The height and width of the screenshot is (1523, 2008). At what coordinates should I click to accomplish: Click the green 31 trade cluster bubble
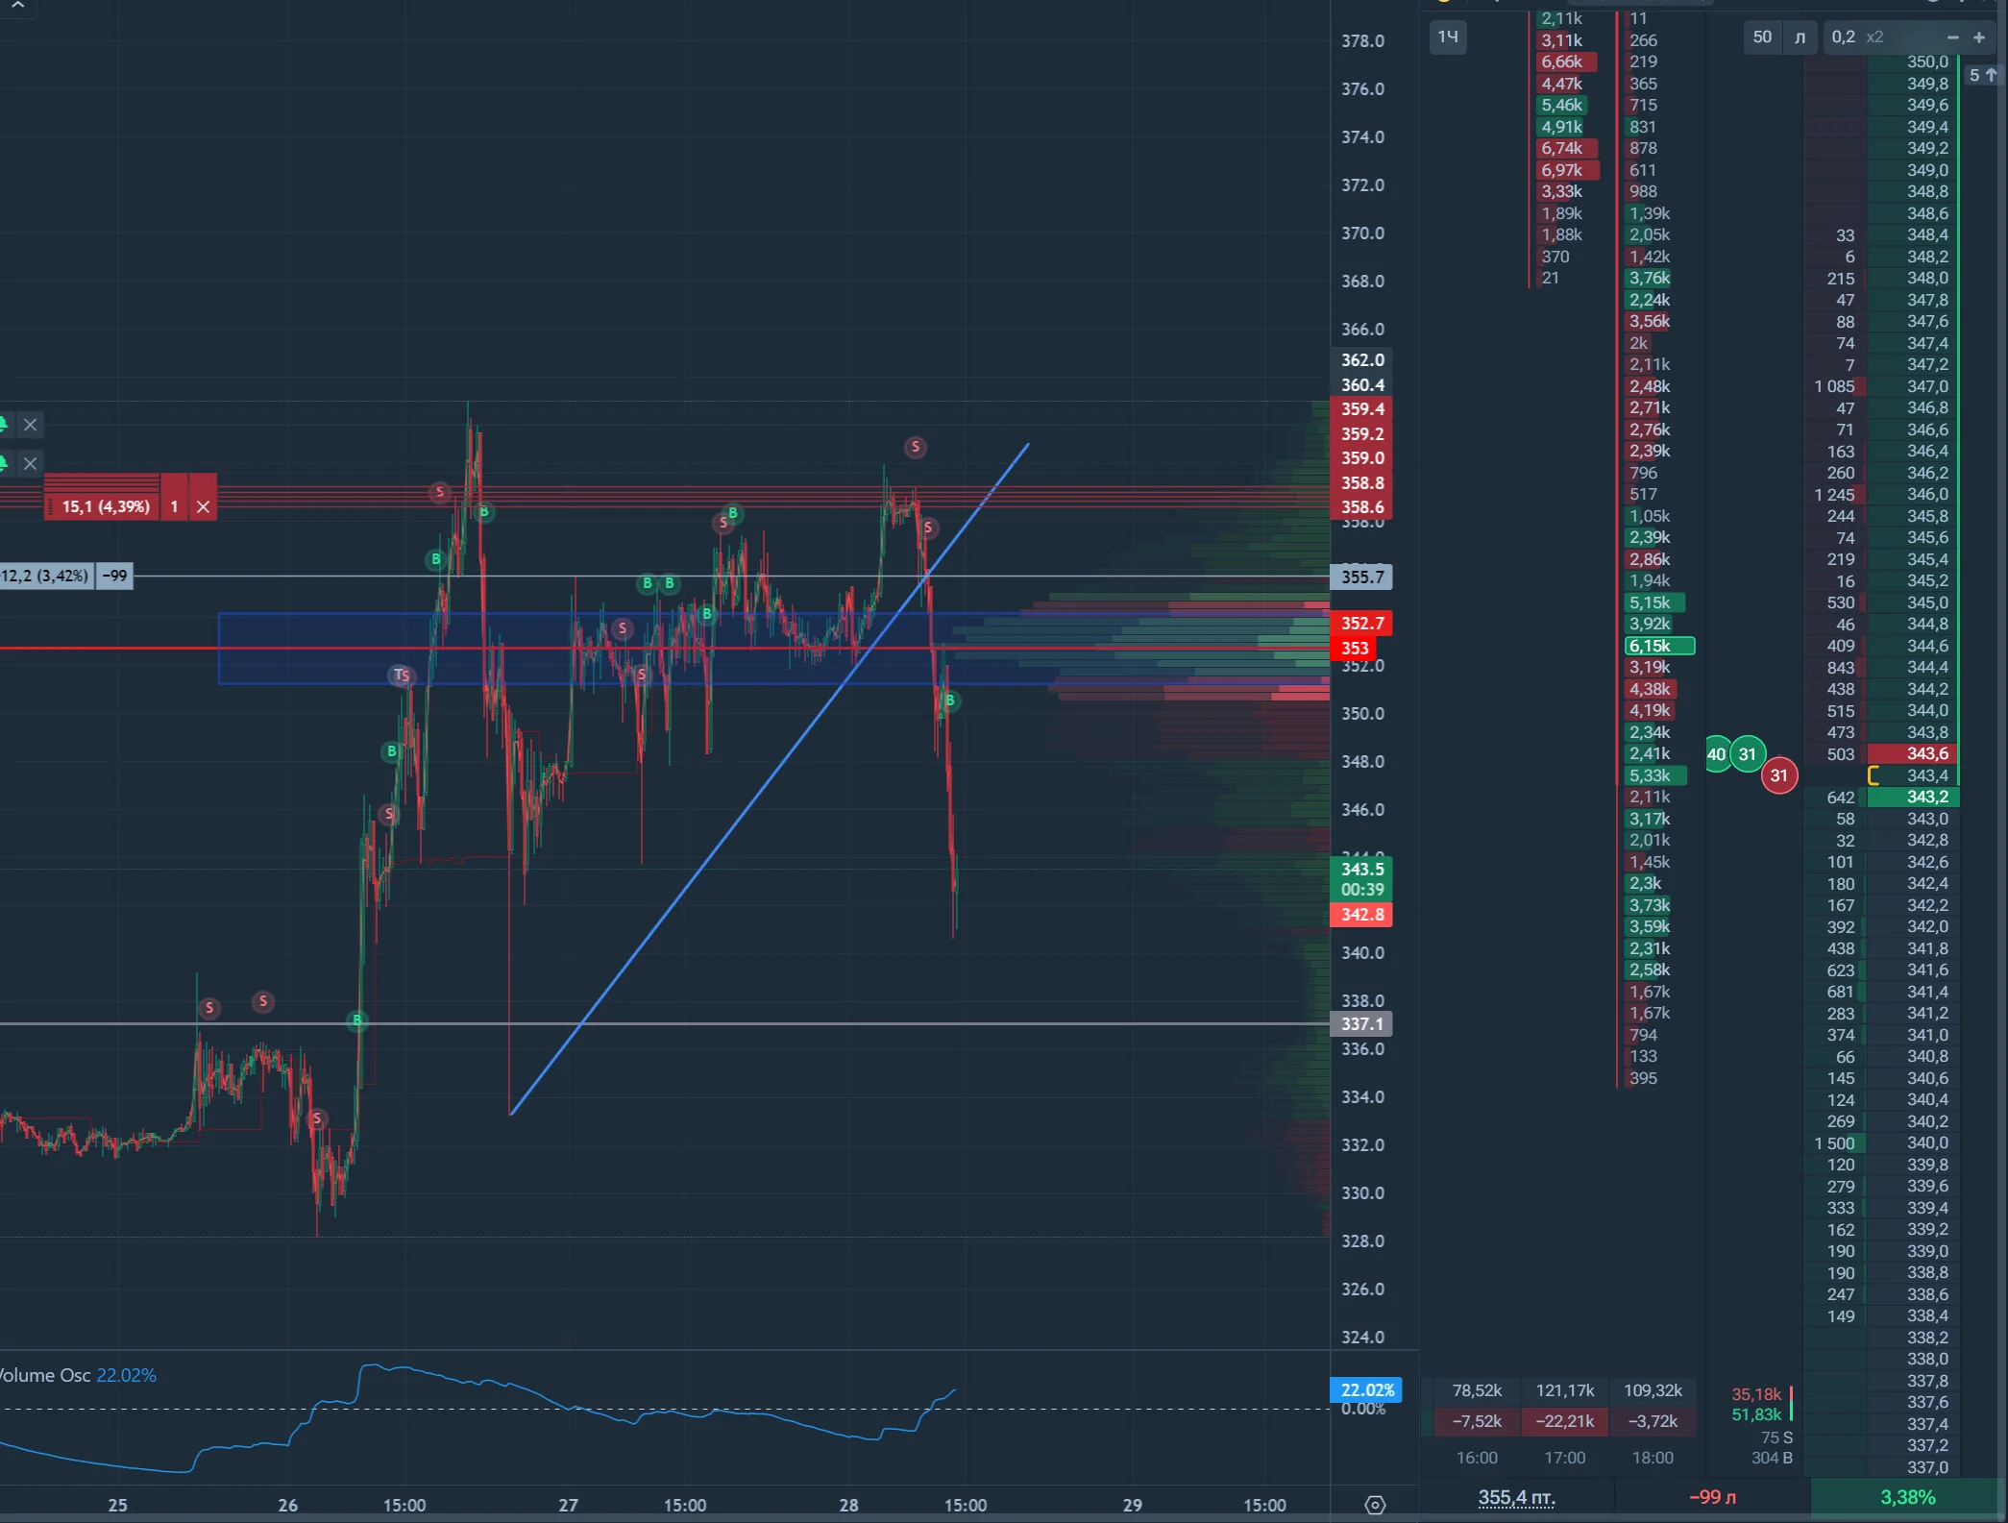tap(1748, 754)
